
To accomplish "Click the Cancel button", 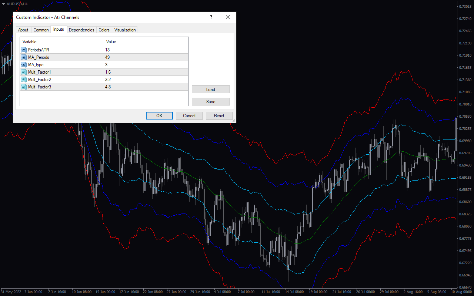I will 189,116.
